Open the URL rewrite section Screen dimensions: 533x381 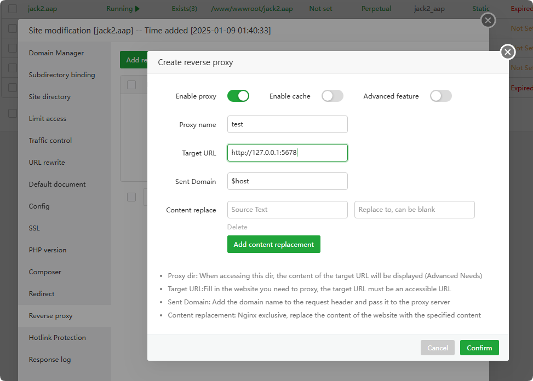pos(47,163)
